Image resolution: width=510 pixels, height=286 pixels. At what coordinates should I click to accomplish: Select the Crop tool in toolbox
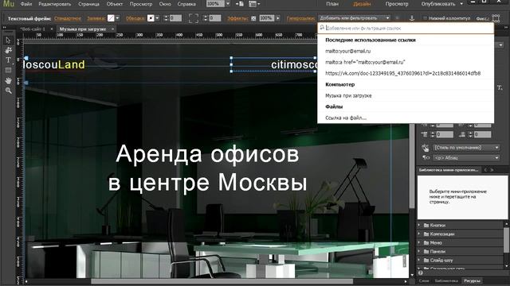(x=8, y=50)
